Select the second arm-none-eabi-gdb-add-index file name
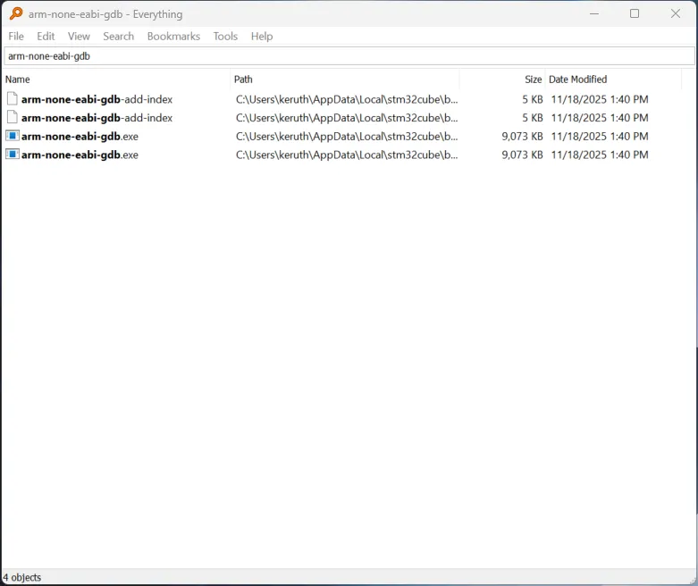The image size is (698, 586). (x=97, y=118)
